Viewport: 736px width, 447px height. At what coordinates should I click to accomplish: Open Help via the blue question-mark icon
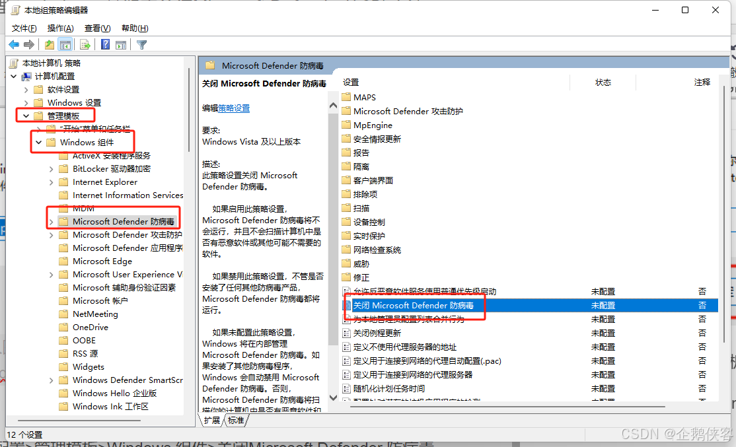coord(106,44)
